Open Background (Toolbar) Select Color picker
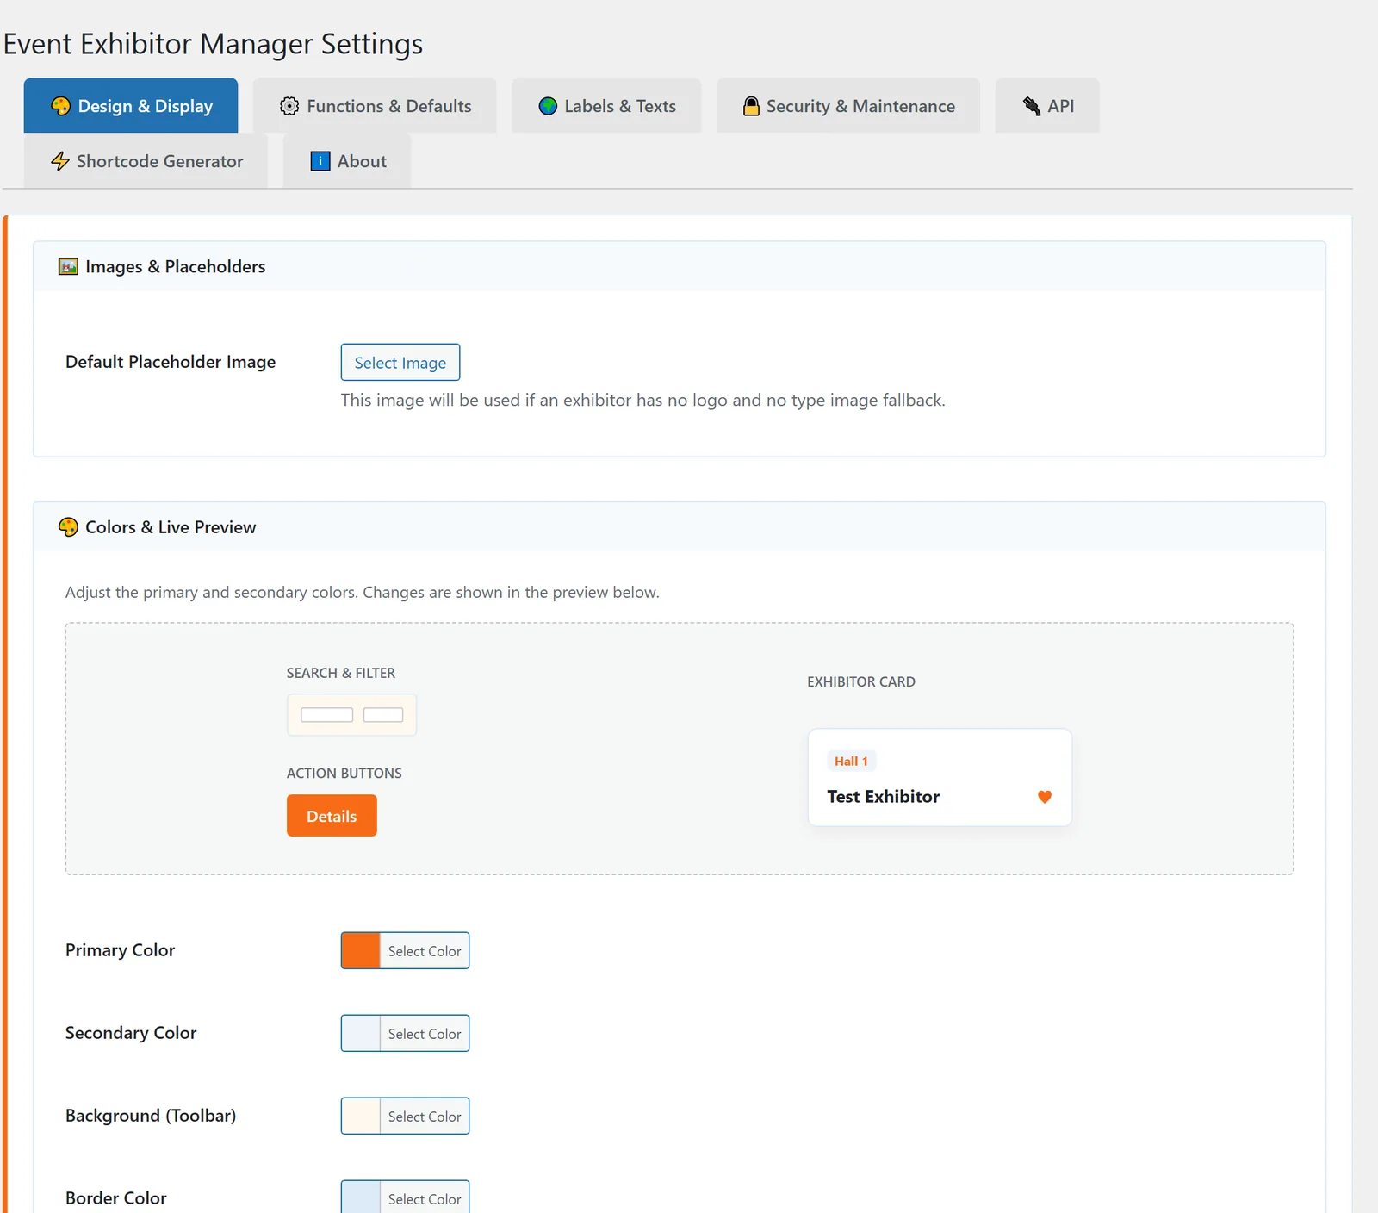 pos(425,1116)
